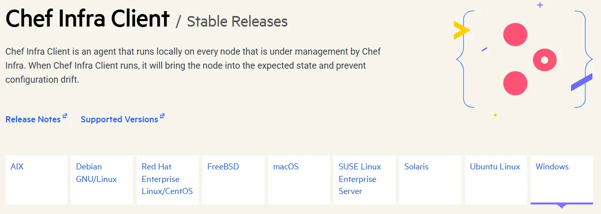The width and height of the screenshot is (601, 214).
Task: Switch to the Debian GNU/Linux tab
Action: pos(101,179)
